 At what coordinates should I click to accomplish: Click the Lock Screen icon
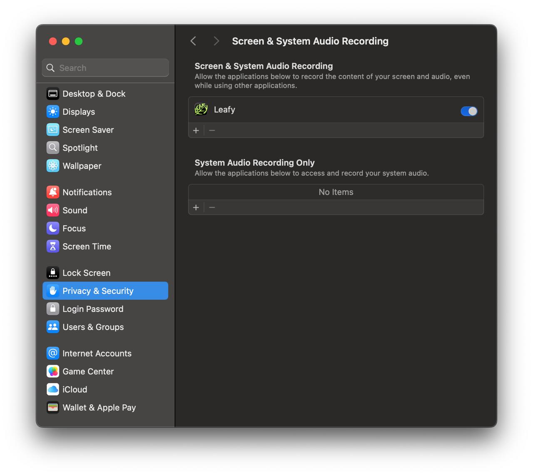tap(53, 273)
